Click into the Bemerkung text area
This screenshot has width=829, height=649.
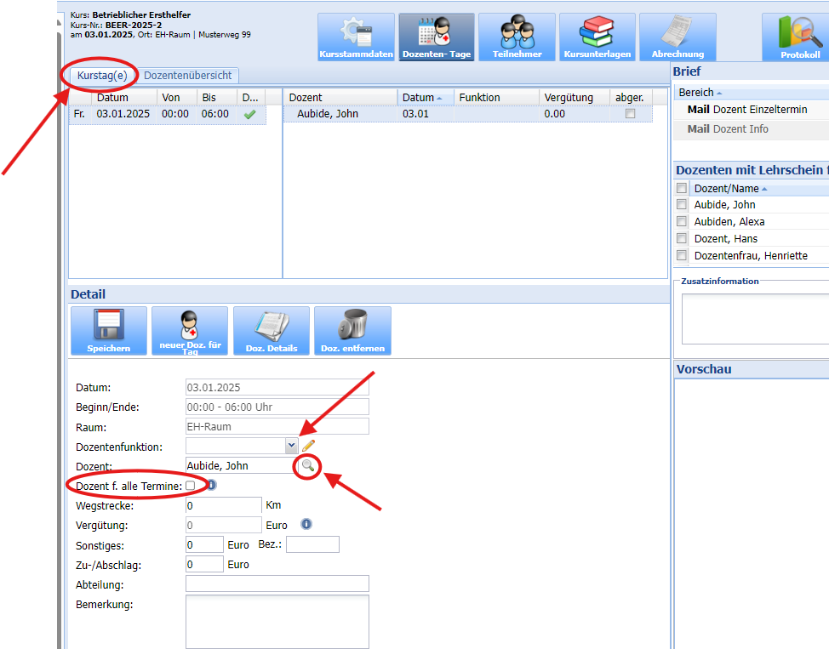277,621
